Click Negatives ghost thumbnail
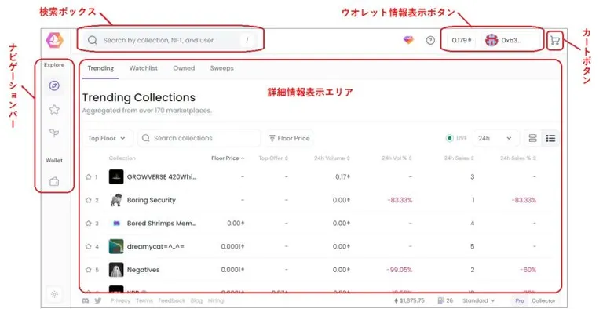This screenshot has height=309, width=603. pos(116,270)
